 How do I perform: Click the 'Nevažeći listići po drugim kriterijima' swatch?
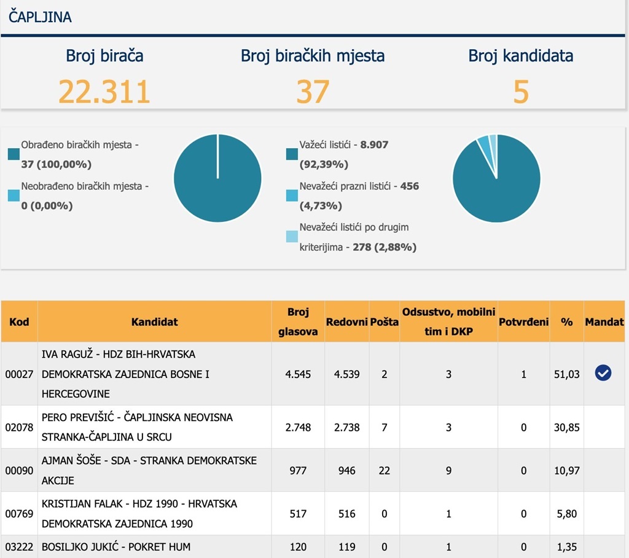pos(292,237)
